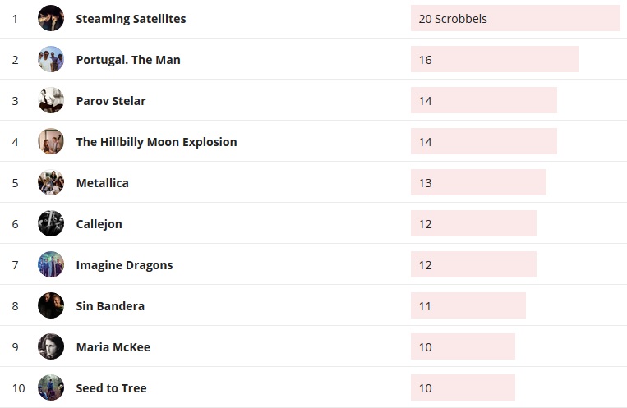Open the Metallica artist link
The width and height of the screenshot is (627, 408).
coord(102,183)
